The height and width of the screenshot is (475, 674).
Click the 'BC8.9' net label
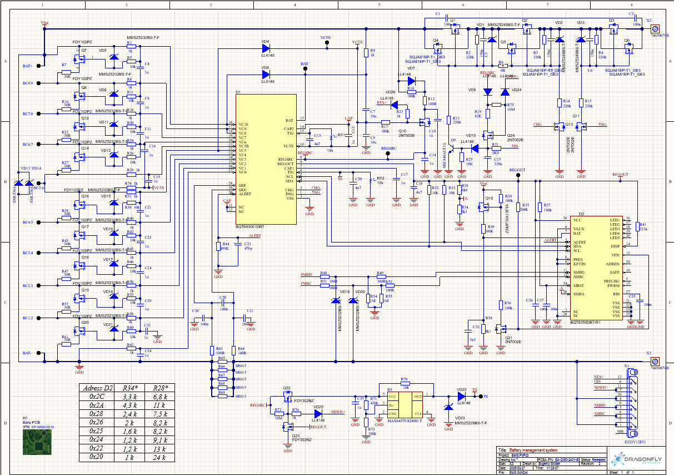tap(28, 83)
